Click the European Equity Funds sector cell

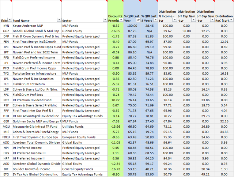[x=84, y=137]
